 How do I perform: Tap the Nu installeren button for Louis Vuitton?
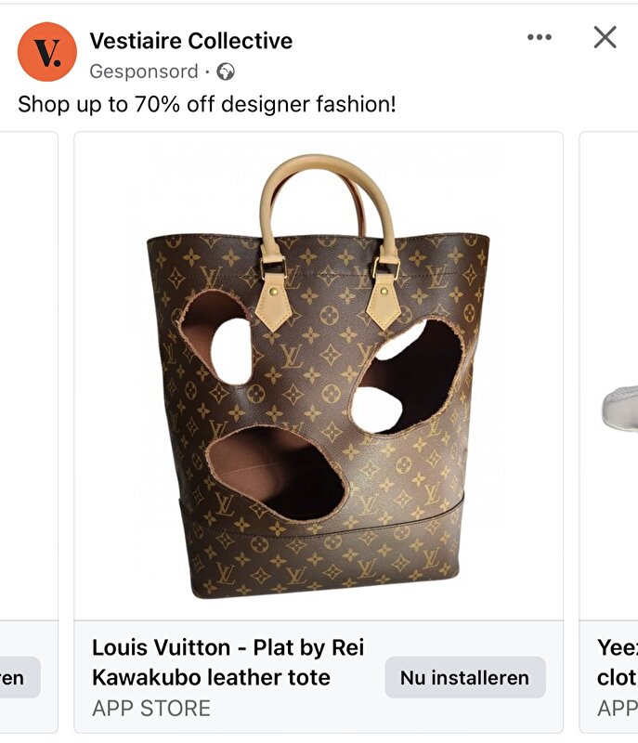click(465, 678)
